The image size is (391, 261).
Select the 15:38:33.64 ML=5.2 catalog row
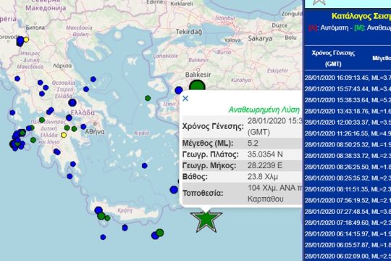click(348, 100)
